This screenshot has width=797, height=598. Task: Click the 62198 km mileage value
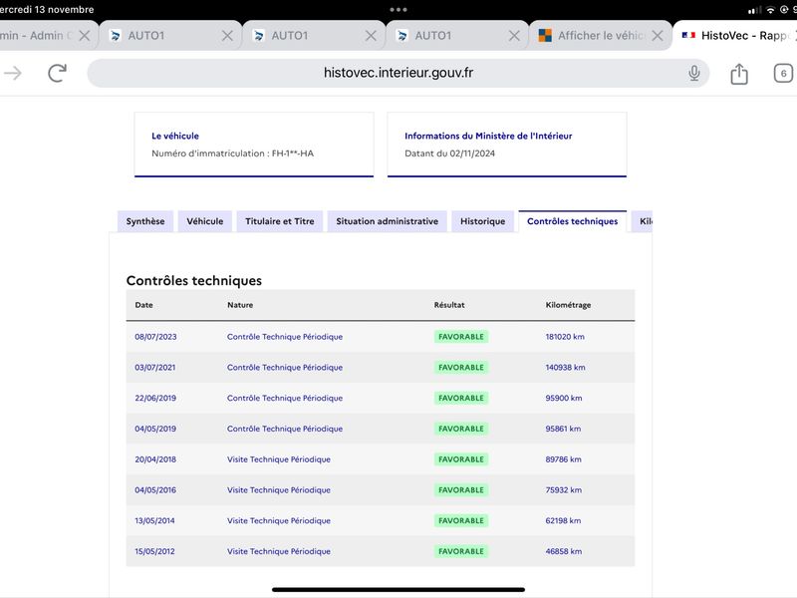coord(563,520)
